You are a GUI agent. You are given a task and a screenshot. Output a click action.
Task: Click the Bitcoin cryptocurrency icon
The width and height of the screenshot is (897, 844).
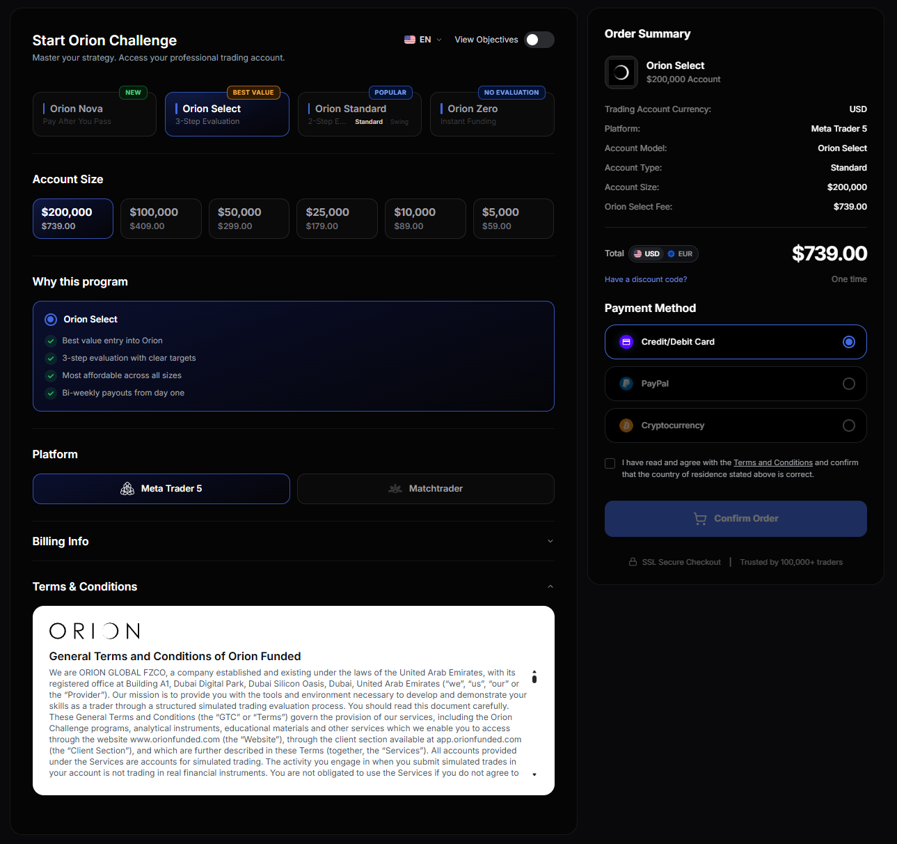click(x=626, y=425)
